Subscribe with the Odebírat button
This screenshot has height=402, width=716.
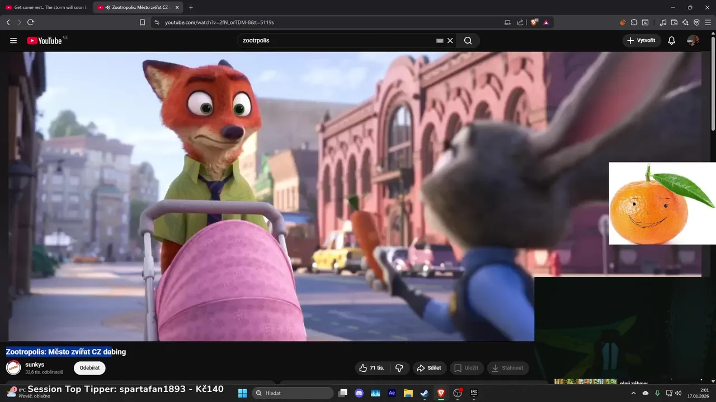pos(89,368)
